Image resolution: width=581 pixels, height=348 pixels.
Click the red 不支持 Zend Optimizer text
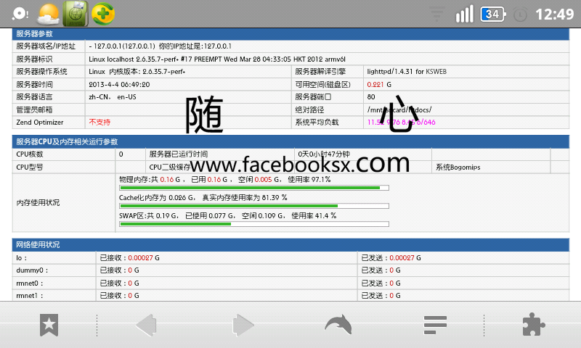(x=99, y=122)
